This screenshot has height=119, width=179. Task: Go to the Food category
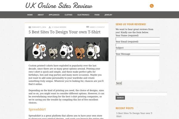coord(97,15)
